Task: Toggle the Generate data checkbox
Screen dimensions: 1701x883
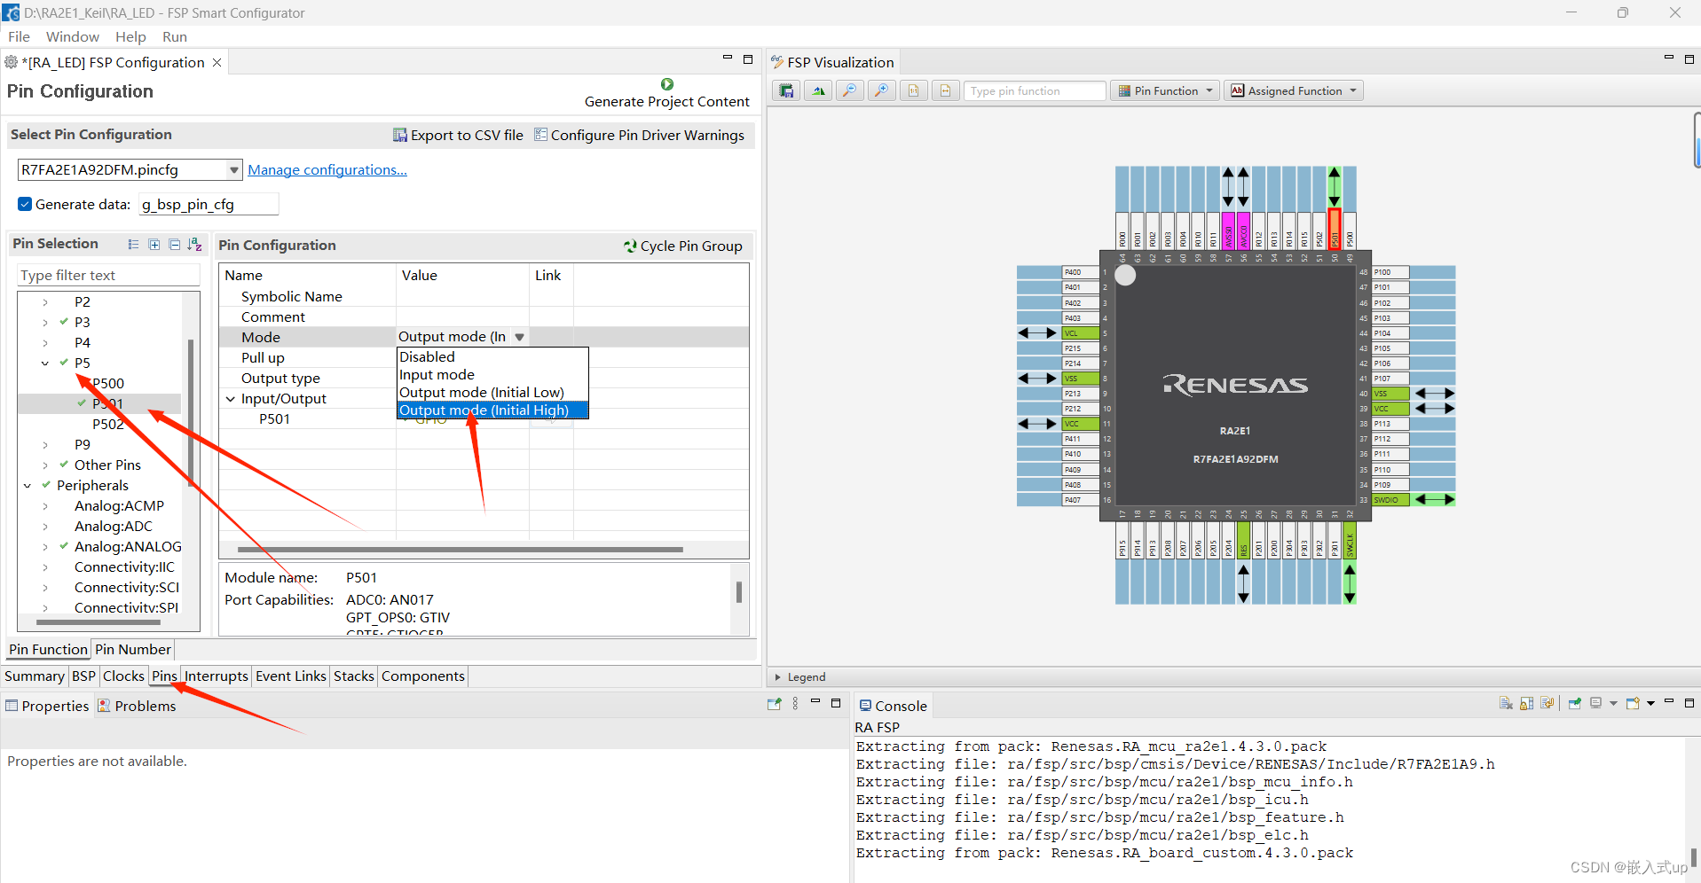Action: tap(25, 204)
